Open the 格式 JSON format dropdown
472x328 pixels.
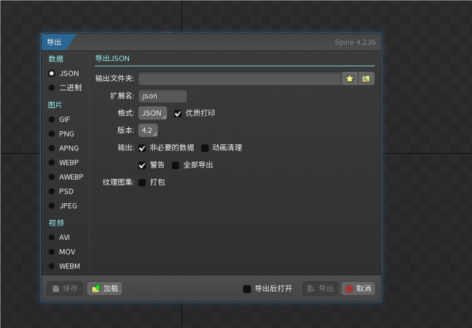pos(152,113)
